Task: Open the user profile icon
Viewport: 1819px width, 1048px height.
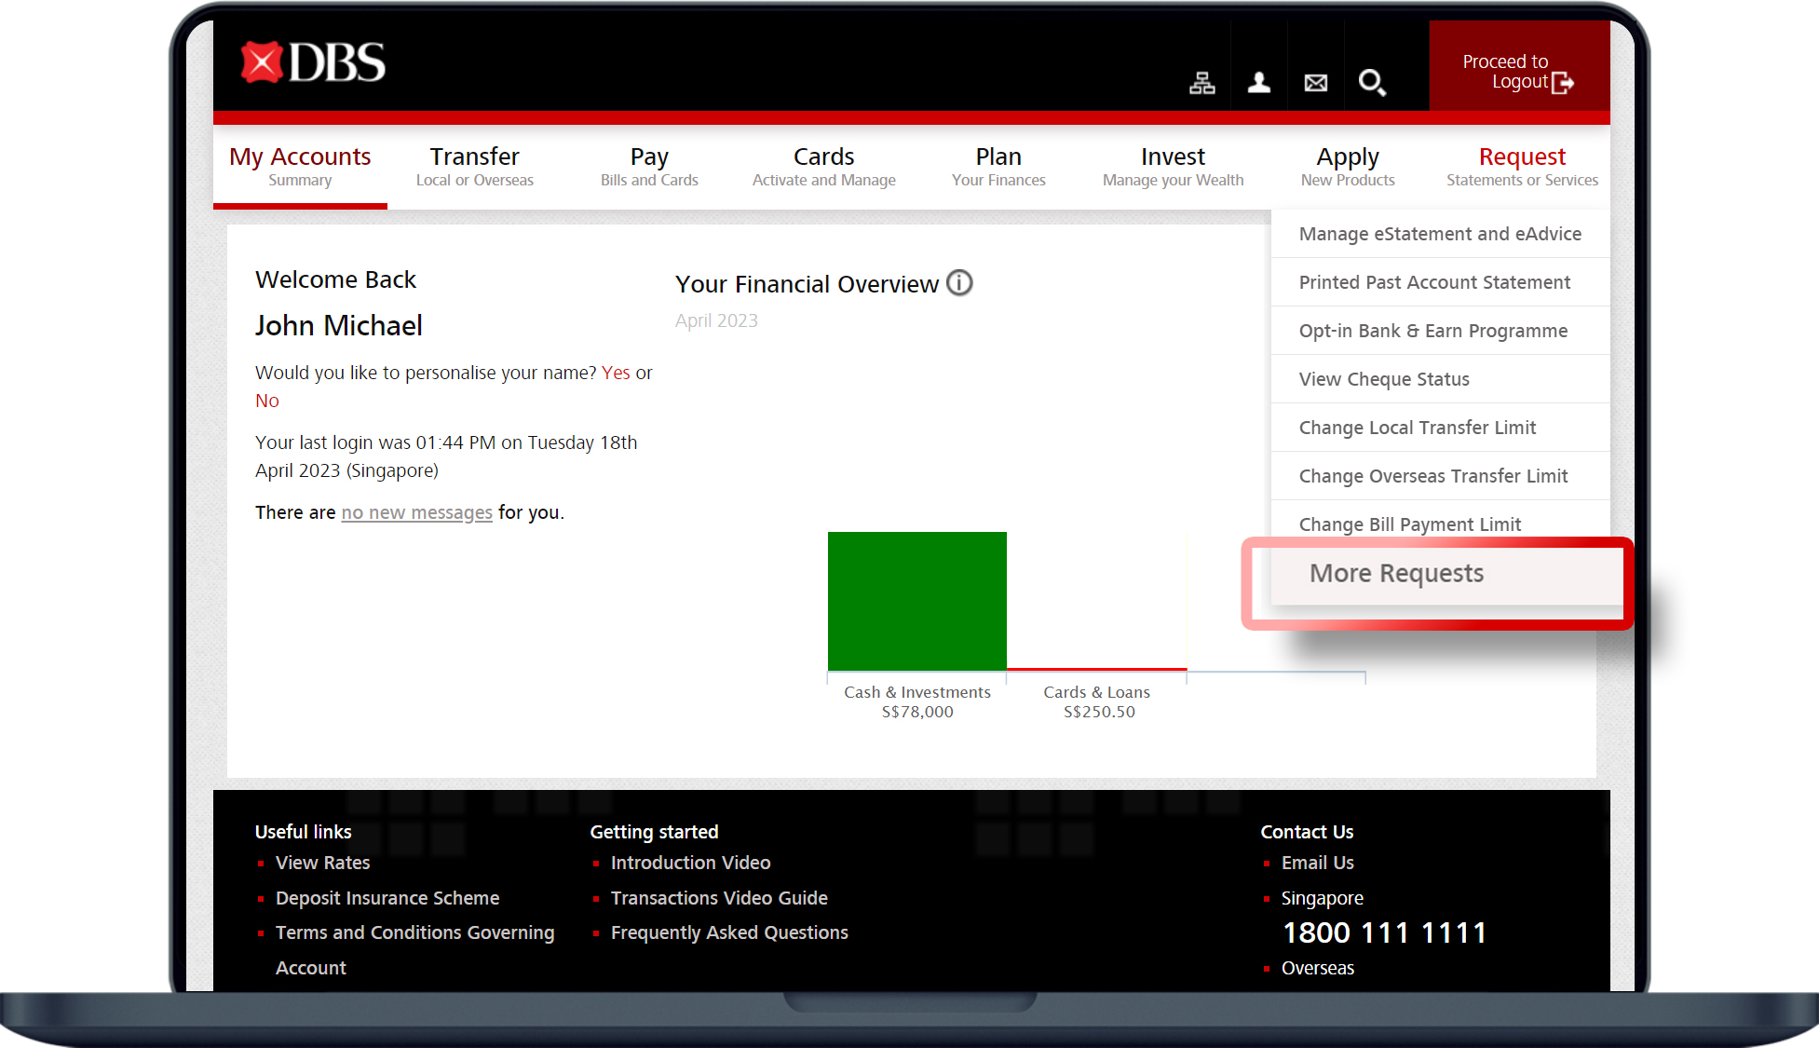Action: tap(1259, 83)
